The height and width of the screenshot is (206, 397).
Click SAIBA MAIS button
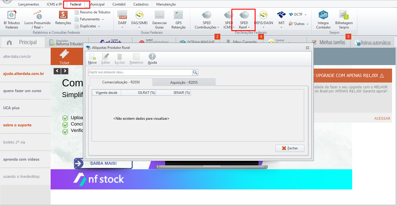point(103,163)
